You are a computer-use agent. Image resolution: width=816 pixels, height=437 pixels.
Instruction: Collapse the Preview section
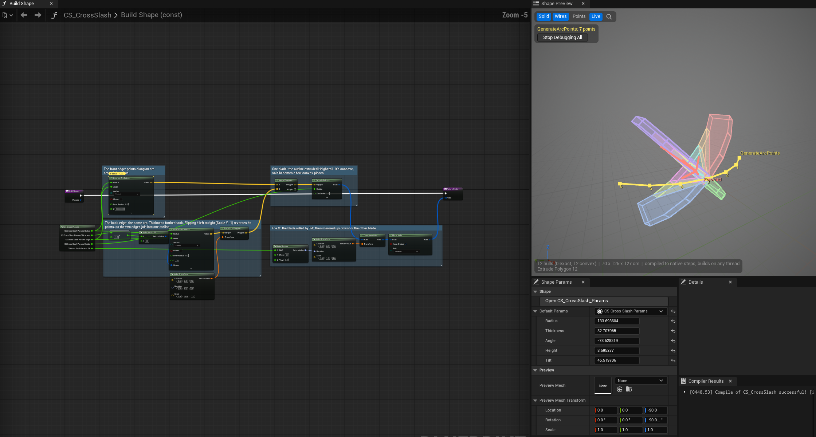[535, 370]
